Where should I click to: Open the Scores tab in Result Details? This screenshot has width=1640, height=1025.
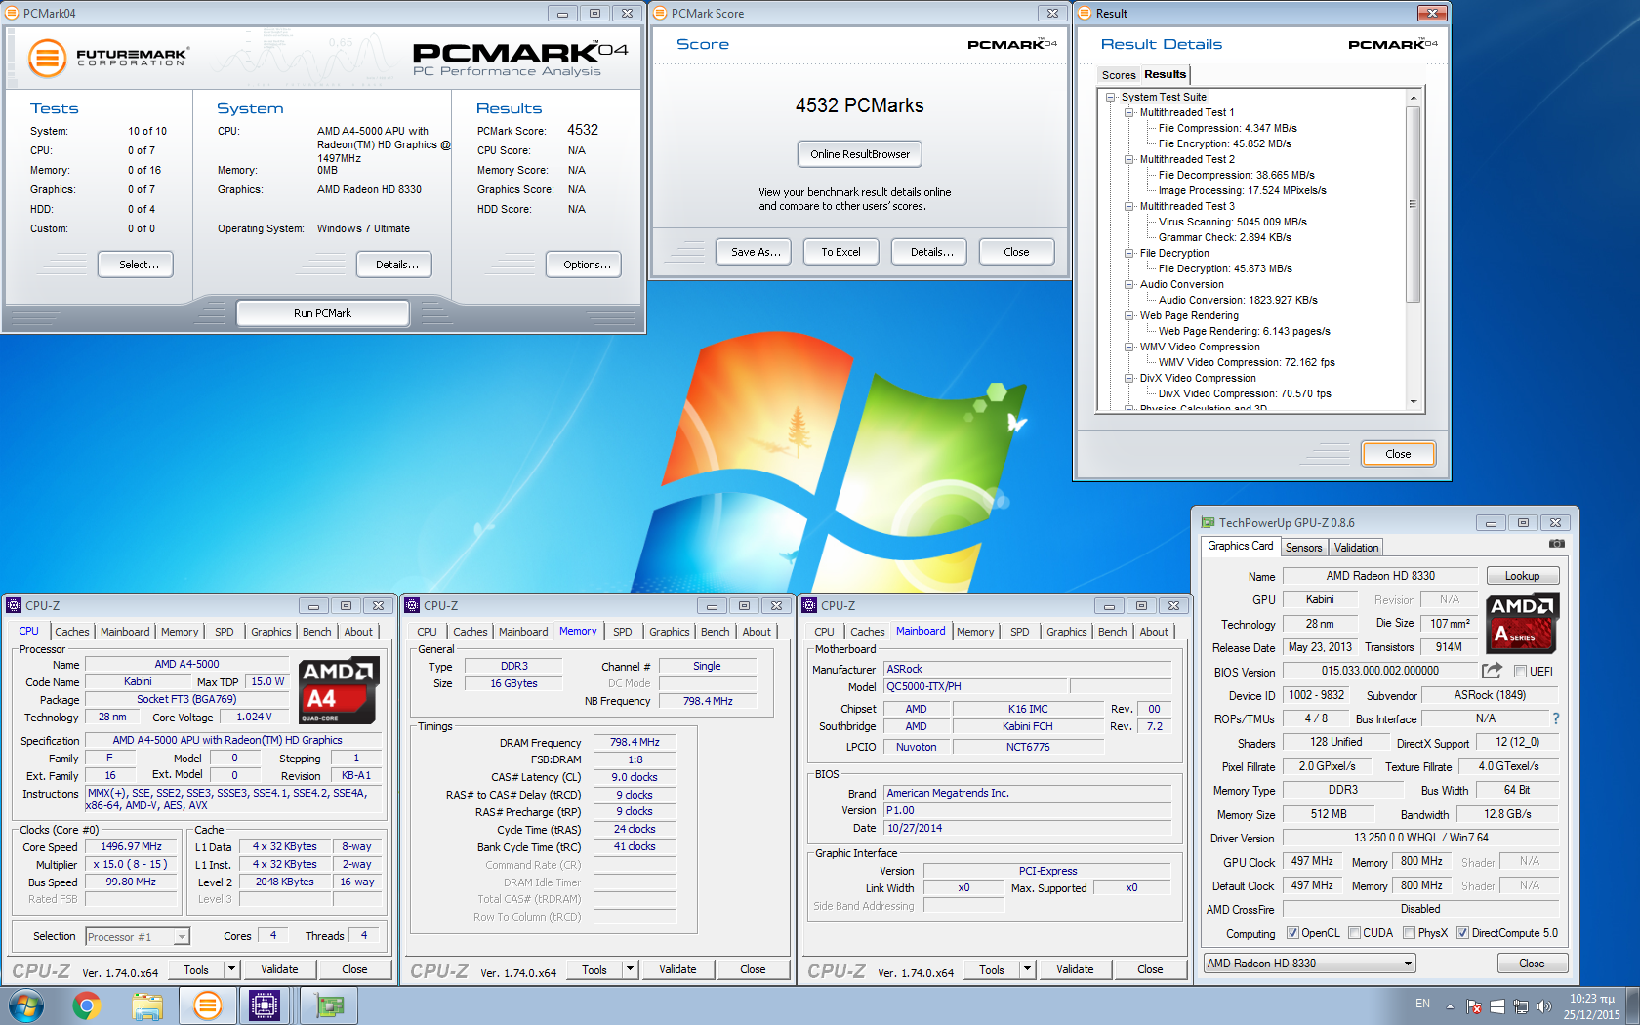[1118, 75]
